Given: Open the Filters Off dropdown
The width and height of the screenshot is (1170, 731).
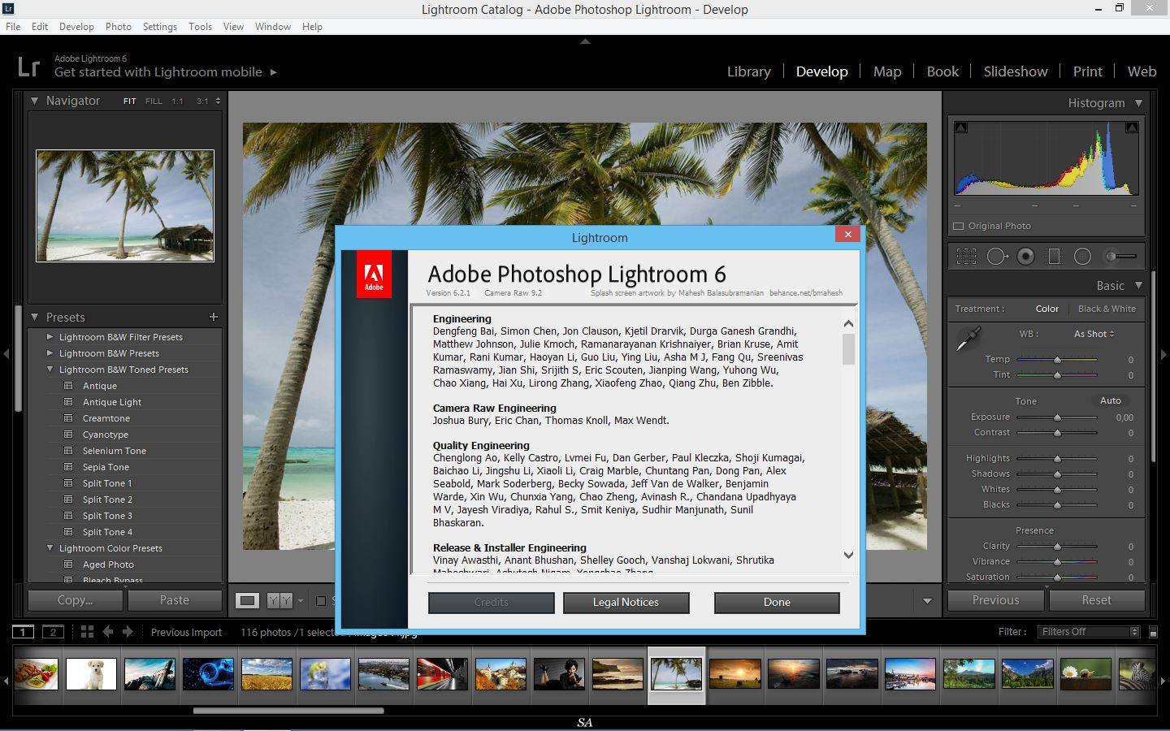Looking at the screenshot, I should [1089, 632].
